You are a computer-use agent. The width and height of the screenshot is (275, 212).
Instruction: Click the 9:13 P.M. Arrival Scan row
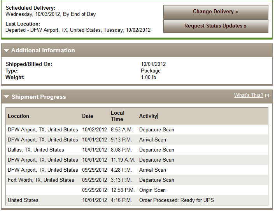coord(137,140)
